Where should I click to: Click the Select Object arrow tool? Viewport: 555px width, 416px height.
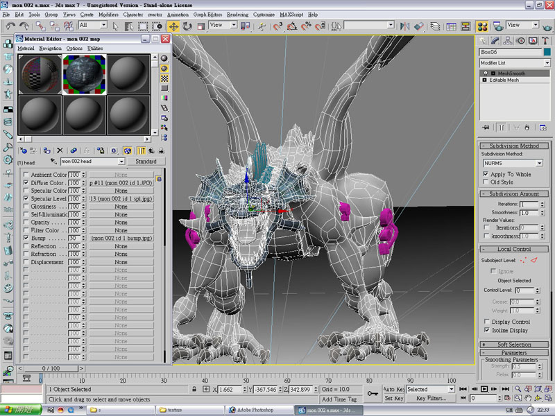[x=115, y=26]
